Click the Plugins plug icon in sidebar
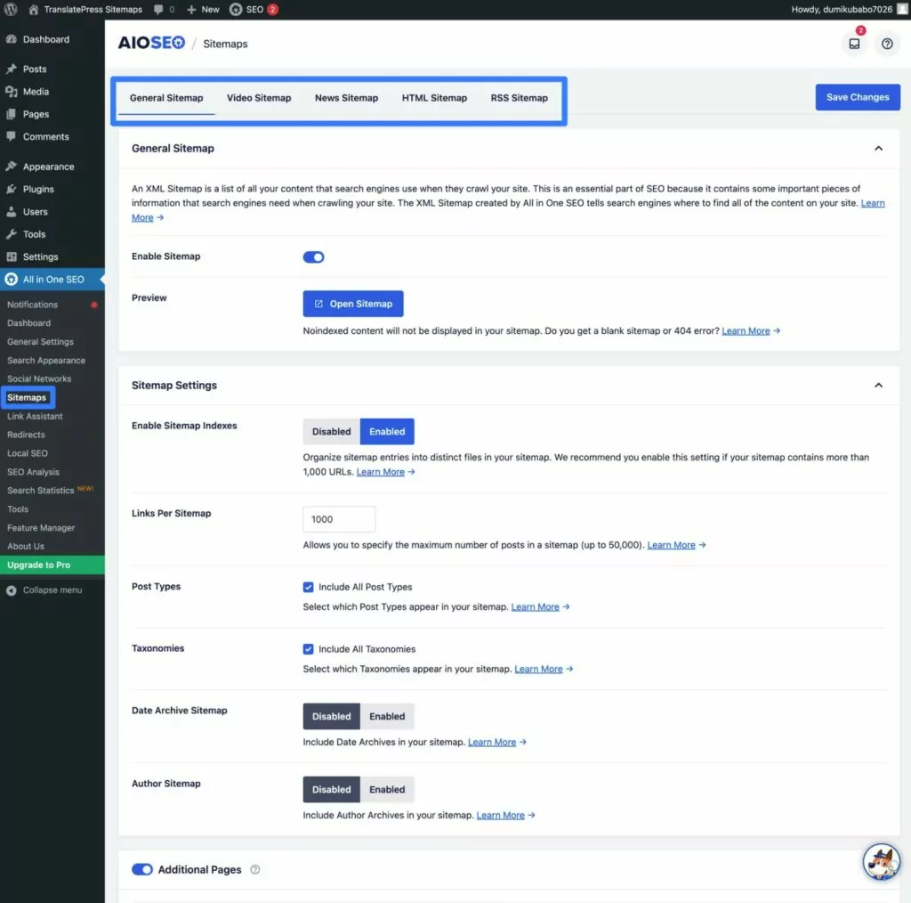911x903 pixels. [x=11, y=189]
